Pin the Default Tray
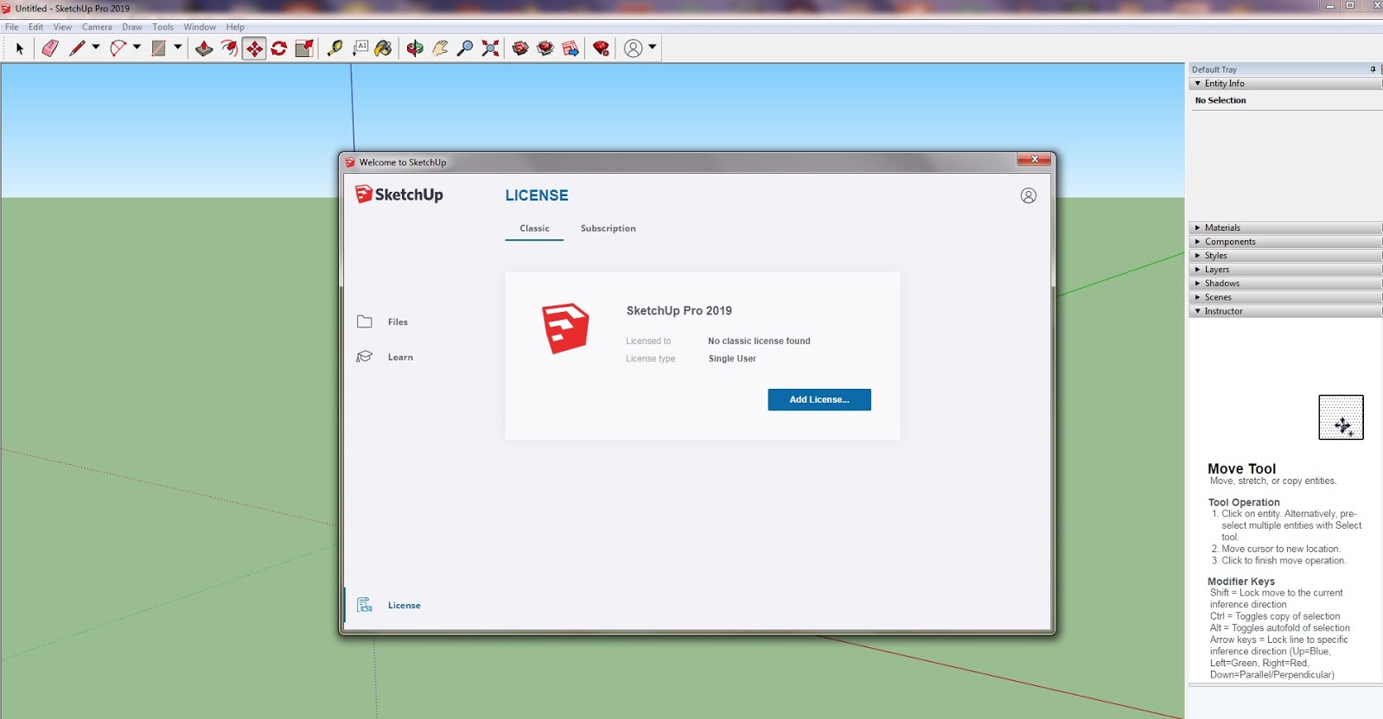 click(1373, 69)
